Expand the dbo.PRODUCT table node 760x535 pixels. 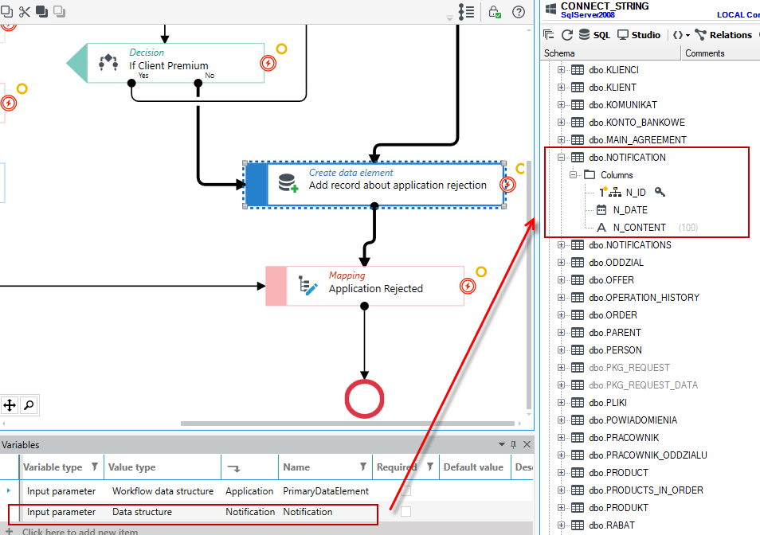(561, 473)
